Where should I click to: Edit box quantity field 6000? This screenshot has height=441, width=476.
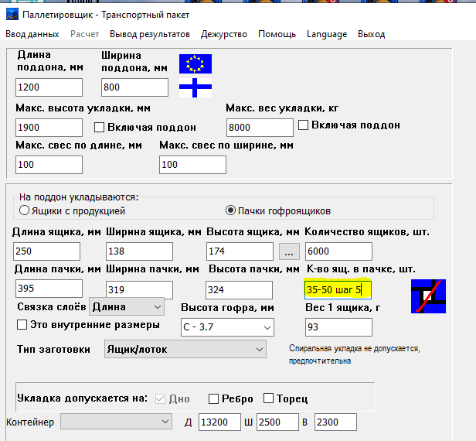coord(338,251)
